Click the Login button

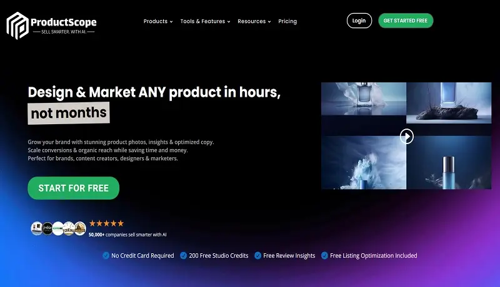coord(359,21)
